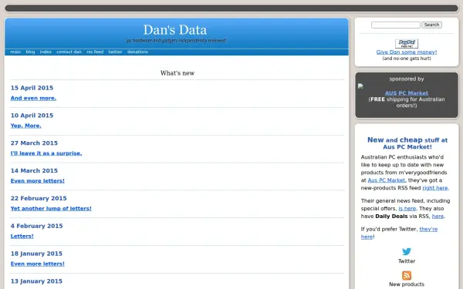The image size is (463, 289).
Task: Open the Give Dan some money link
Action: [407, 52]
